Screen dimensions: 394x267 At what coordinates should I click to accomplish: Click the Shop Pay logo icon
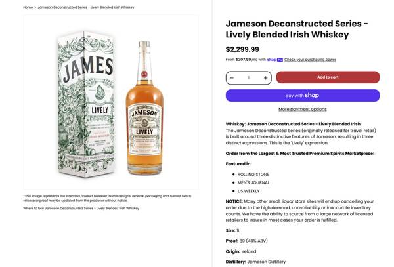[280, 60]
